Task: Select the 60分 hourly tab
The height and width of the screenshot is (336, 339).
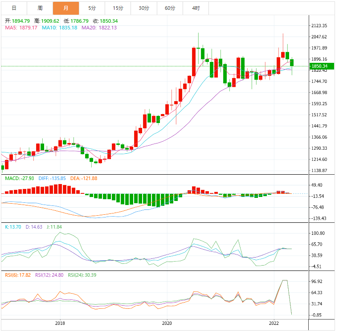Action: tap(170, 8)
